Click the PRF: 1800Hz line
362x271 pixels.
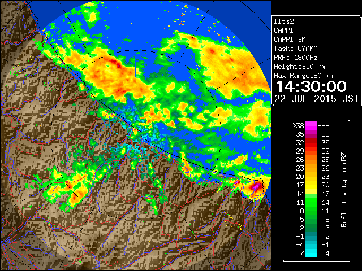pyautogui.click(x=296, y=58)
